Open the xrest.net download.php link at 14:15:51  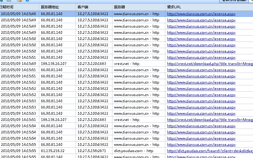210,120
